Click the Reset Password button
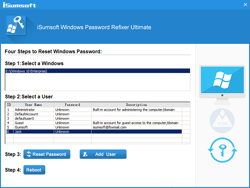 [x=47, y=154]
